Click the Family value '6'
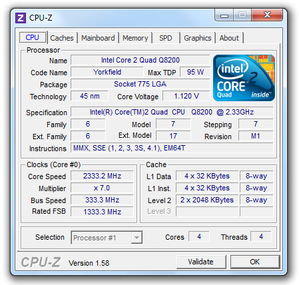This screenshot has width=299, height=285. click(x=88, y=124)
